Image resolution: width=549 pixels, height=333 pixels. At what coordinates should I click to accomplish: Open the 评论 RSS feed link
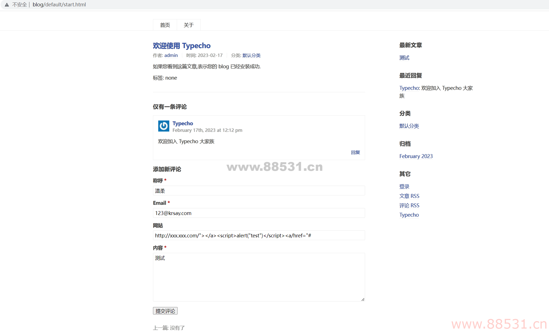(x=409, y=205)
